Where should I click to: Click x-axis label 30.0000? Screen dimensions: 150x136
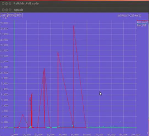click(51, 135)
